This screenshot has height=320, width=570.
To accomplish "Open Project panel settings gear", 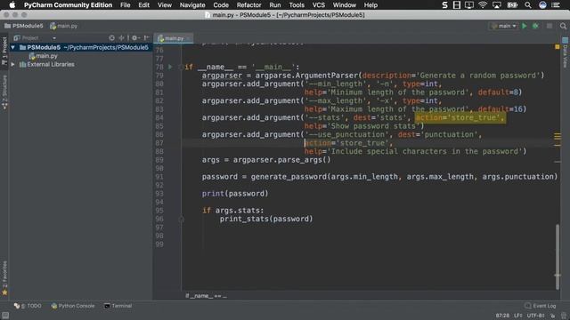I will [135, 37].
